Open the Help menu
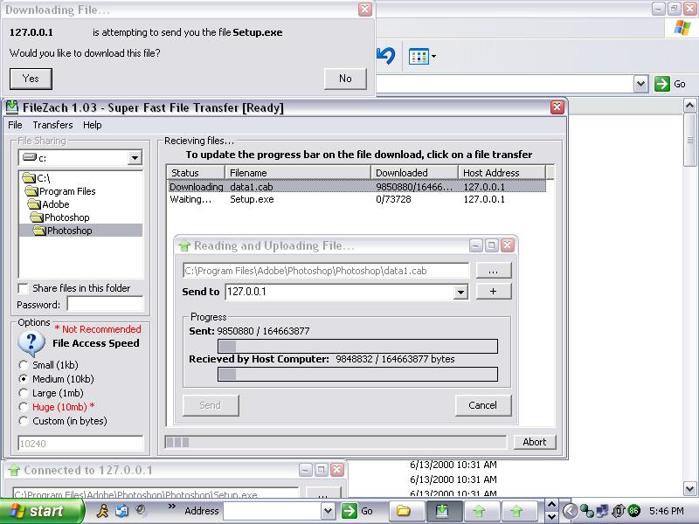This screenshot has width=699, height=524. pyautogui.click(x=92, y=125)
